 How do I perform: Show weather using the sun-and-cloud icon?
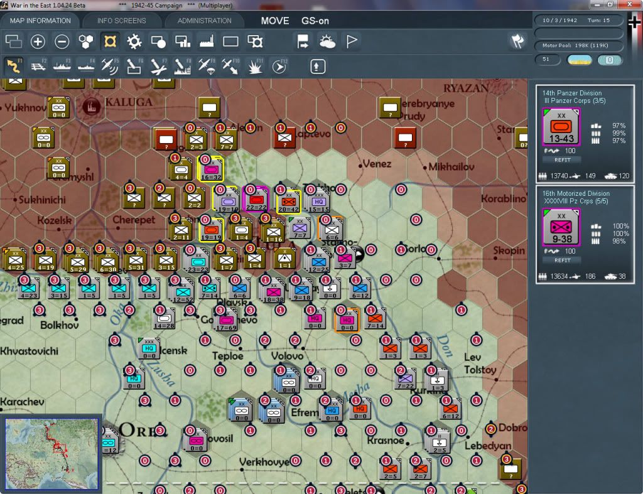coord(327,41)
